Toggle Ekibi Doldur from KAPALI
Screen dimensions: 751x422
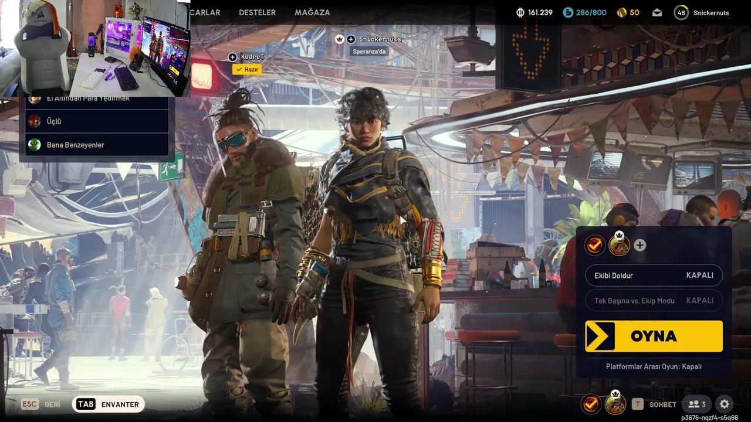click(653, 275)
